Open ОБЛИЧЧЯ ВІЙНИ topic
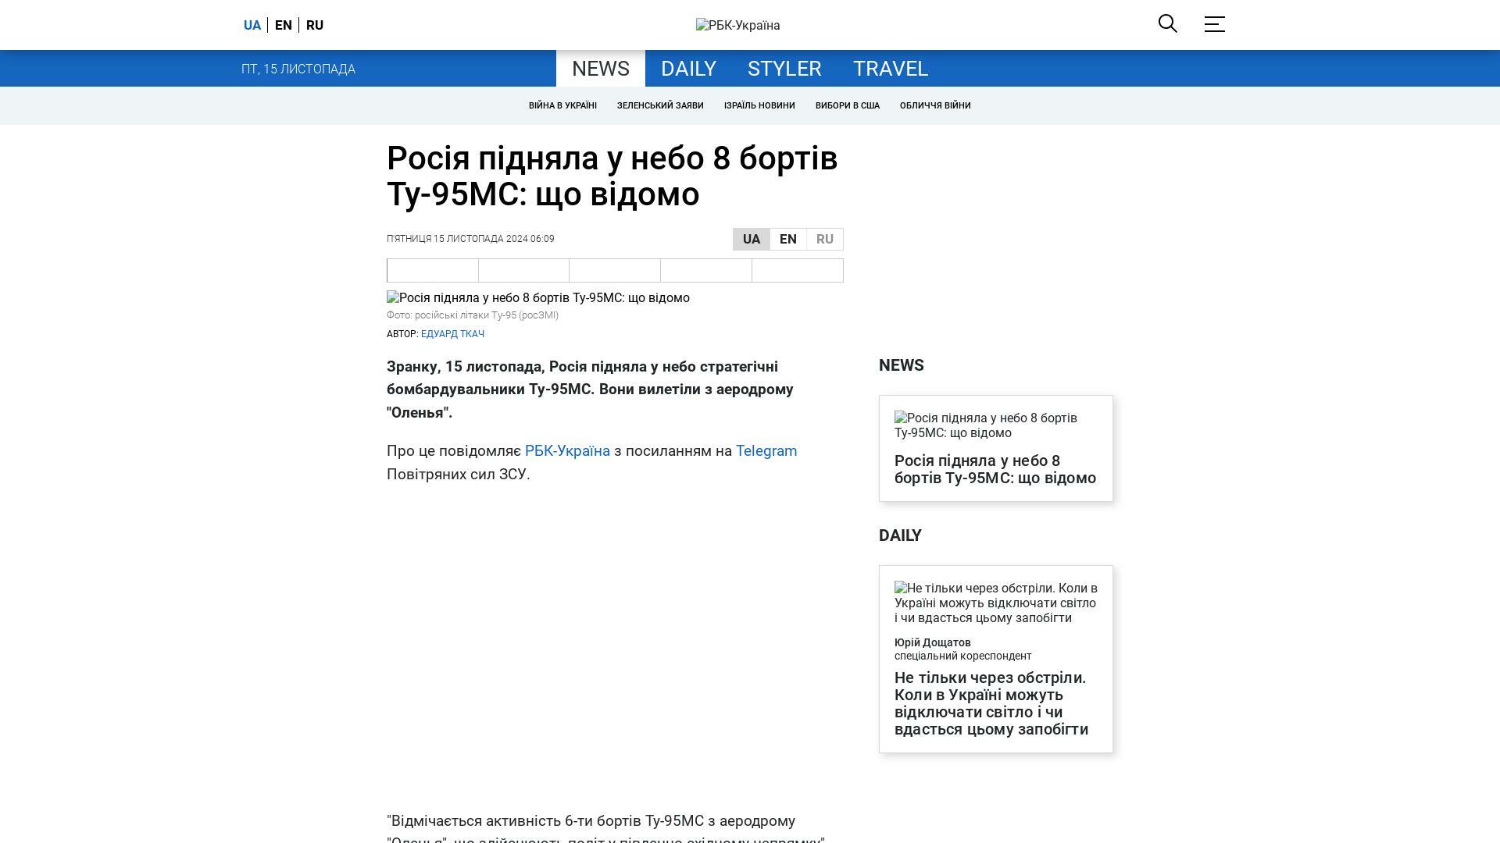 click(935, 105)
